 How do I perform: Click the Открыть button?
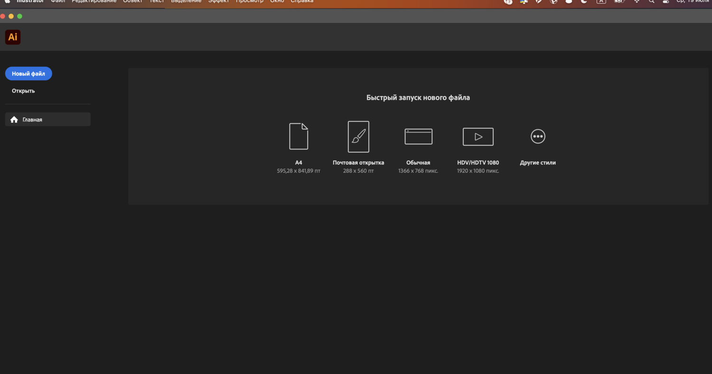23,91
